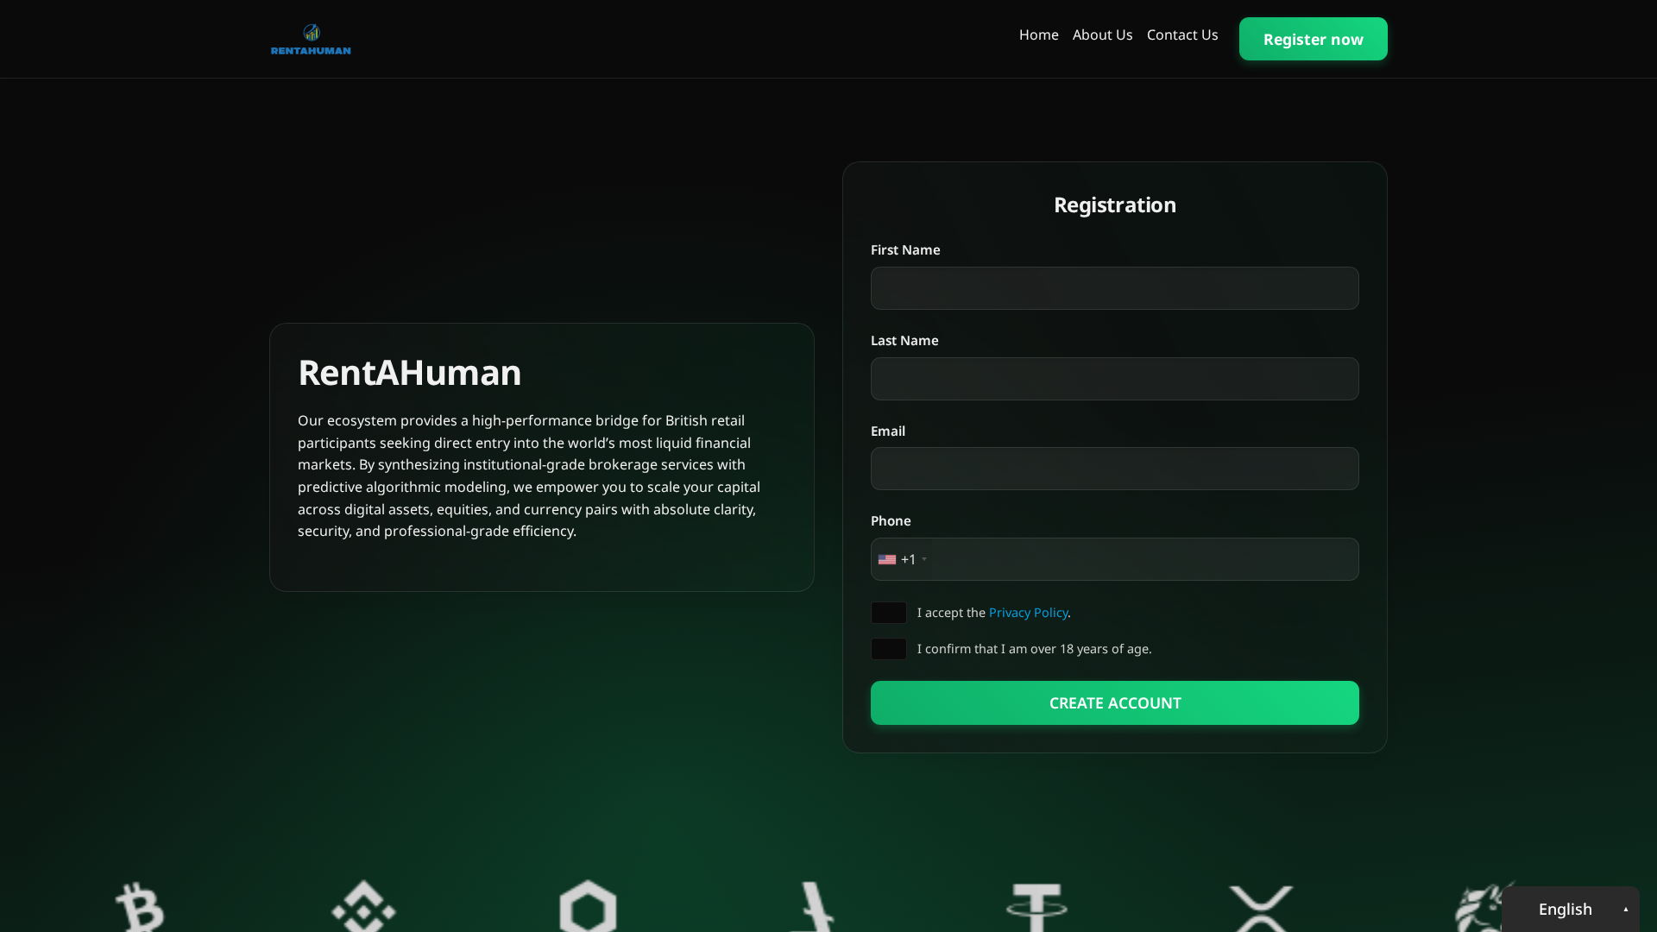Open the Contact Us page
The width and height of the screenshot is (1657, 932).
point(1182,35)
